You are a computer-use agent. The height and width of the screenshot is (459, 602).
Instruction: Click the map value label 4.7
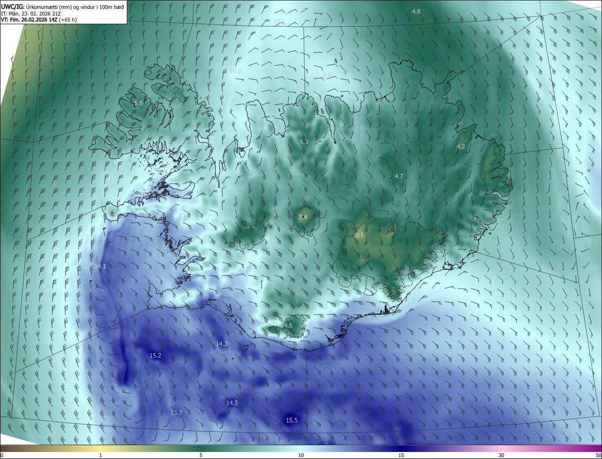pyautogui.click(x=399, y=176)
